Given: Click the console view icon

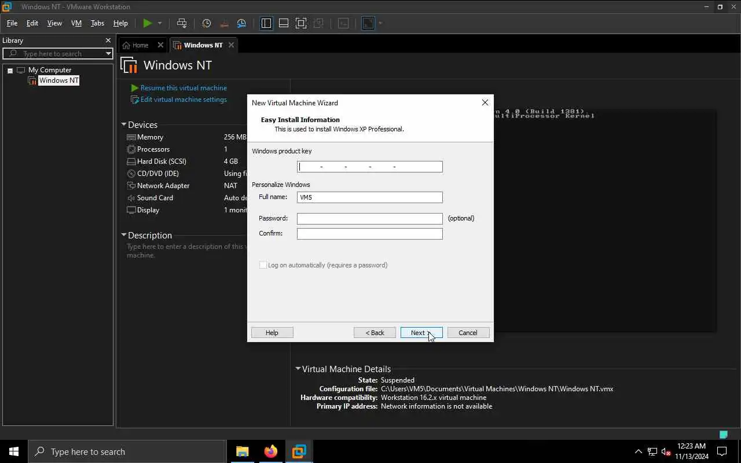Looking at the screenshot, I should click(343, 23).
